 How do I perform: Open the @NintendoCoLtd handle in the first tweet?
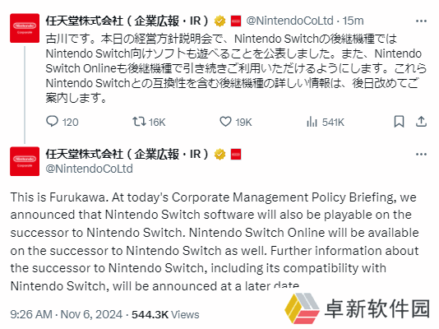point(289,21)
